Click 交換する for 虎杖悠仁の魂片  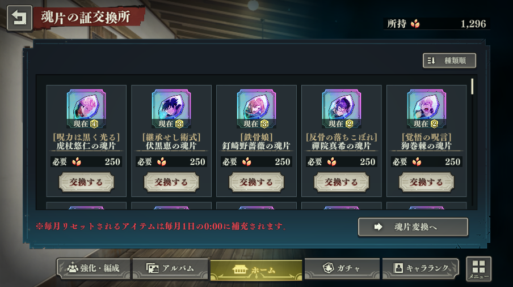tap(86, 182)
